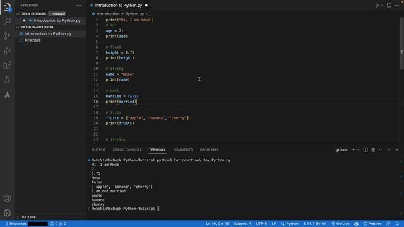Switch to the DEBUG CONSOLE tab

(127, 150)
